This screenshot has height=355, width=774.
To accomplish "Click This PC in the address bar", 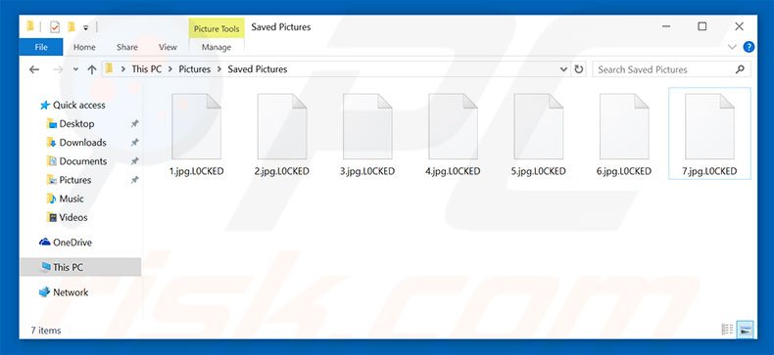I will (x=147, y=69).
